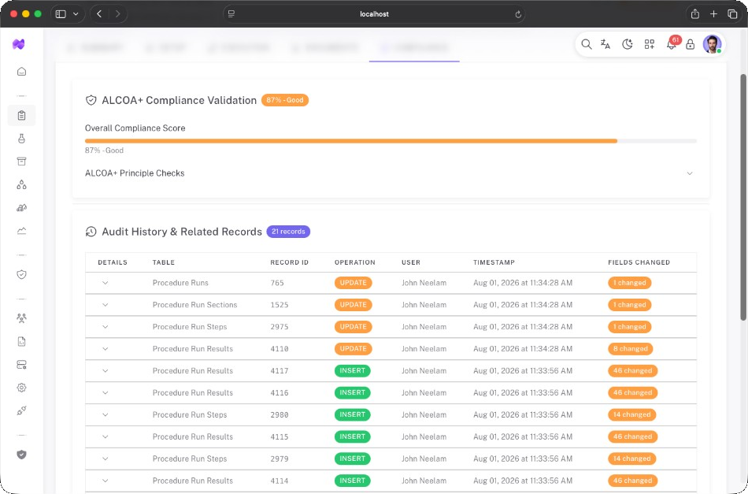Open the flask lab sidebar icon

tap(21, 139)
